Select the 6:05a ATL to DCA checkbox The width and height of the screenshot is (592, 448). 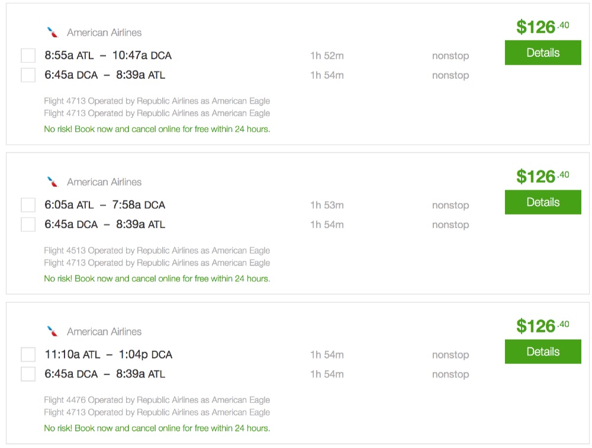tap(28, 205)
